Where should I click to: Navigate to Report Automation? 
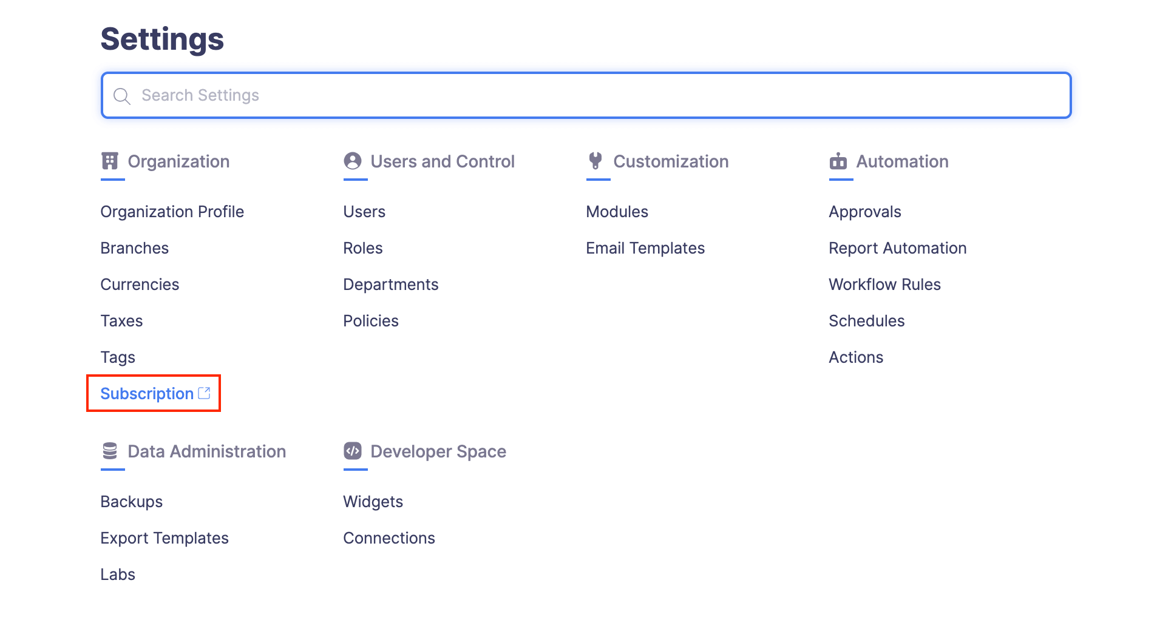897,248
